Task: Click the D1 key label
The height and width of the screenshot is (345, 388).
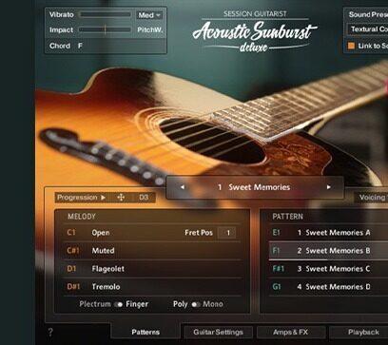Action: point(71,269)
